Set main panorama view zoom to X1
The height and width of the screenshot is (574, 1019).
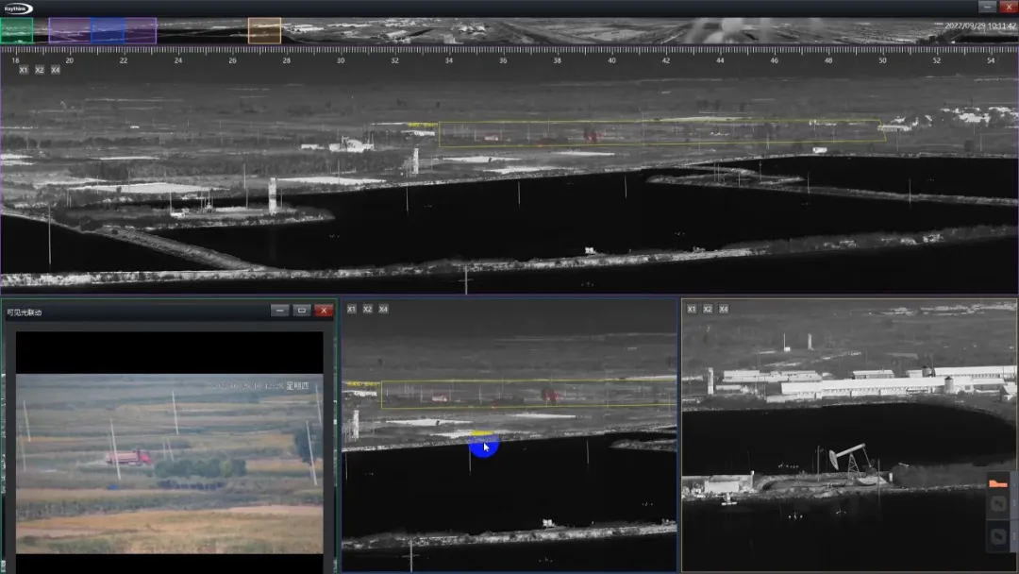24,70
